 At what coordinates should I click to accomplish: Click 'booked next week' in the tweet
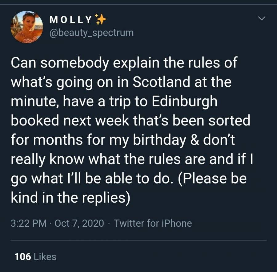point(70,120)
